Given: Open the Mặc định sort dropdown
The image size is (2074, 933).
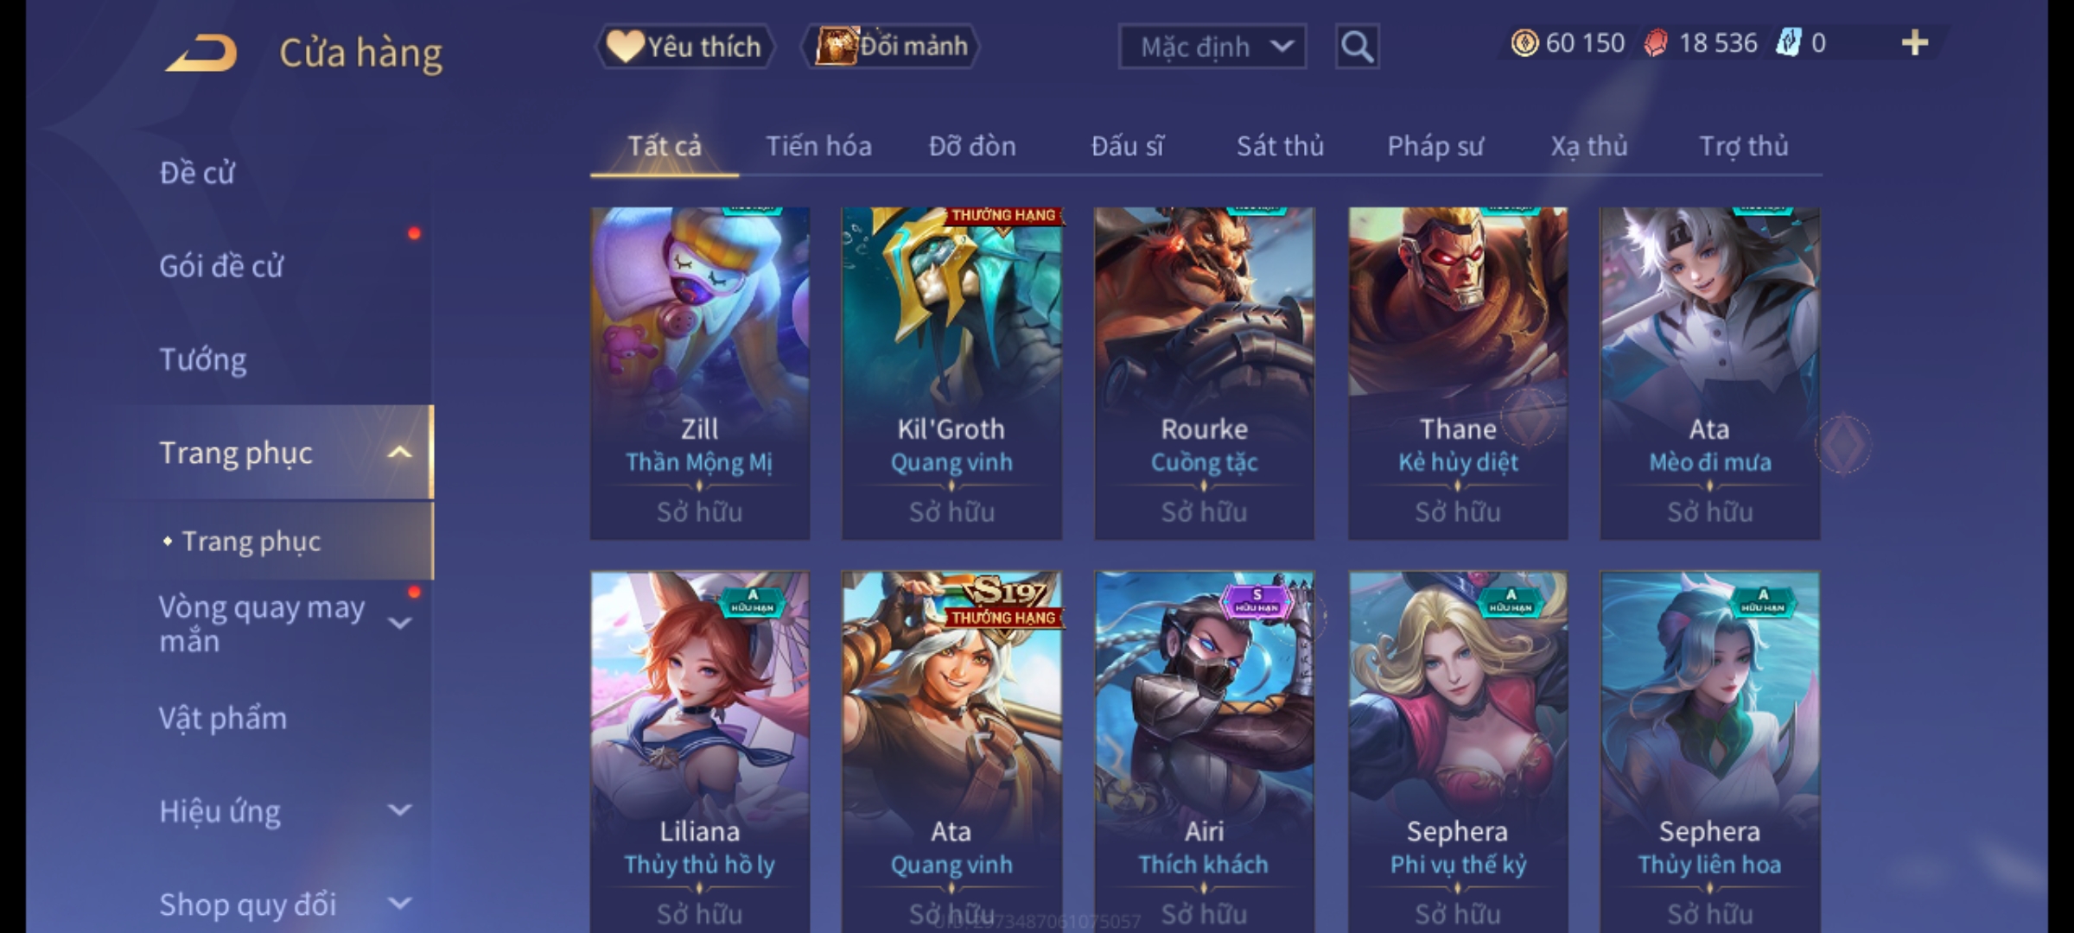Looking at the screenshot, I should [1212, 47].
